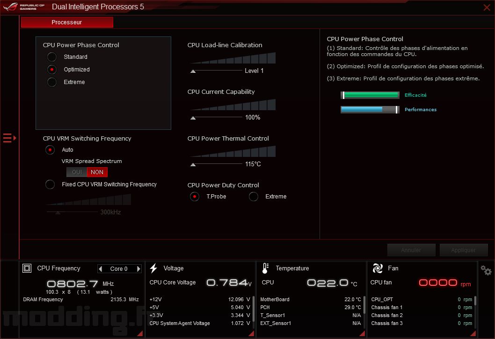Click the 100% current capability value
The width and height of the screenshot is (495, 339).
pyautogui.click(x=253, y=118)
